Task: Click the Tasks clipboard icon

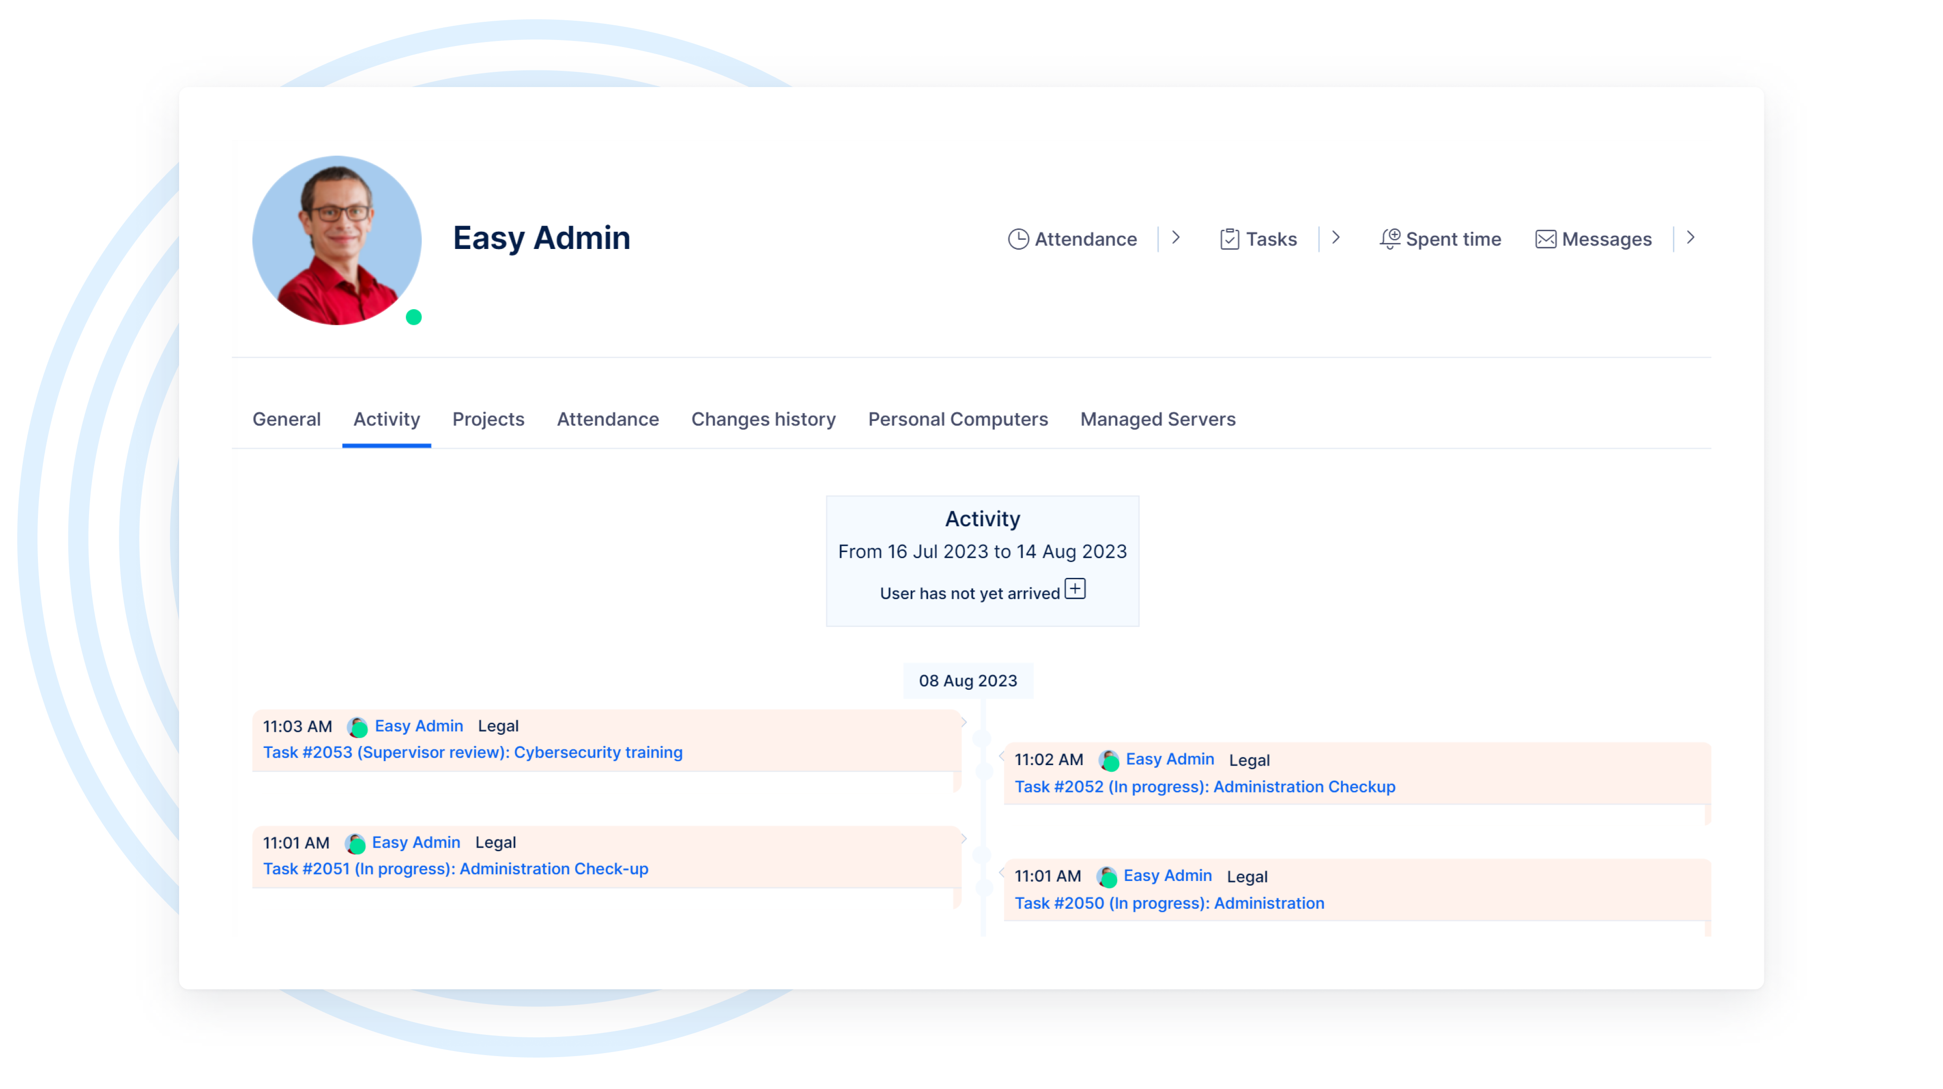Action: point(1230,239)
